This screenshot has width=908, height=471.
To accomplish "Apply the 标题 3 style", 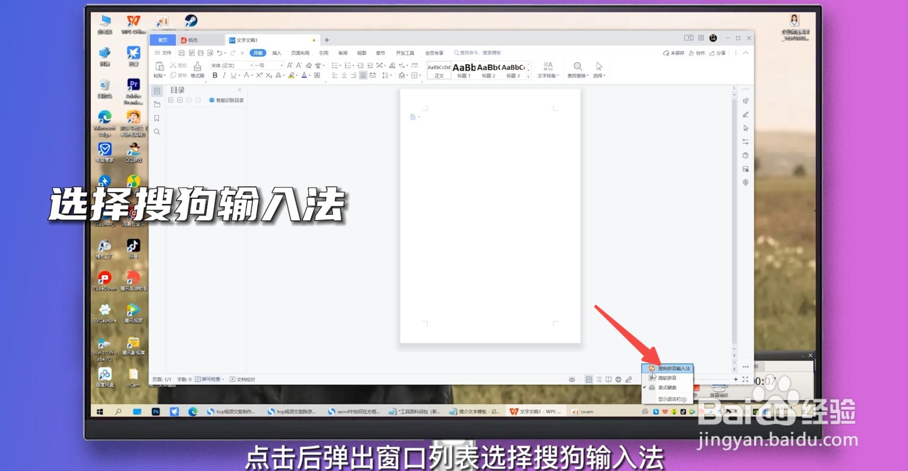I will pos(513,70).
